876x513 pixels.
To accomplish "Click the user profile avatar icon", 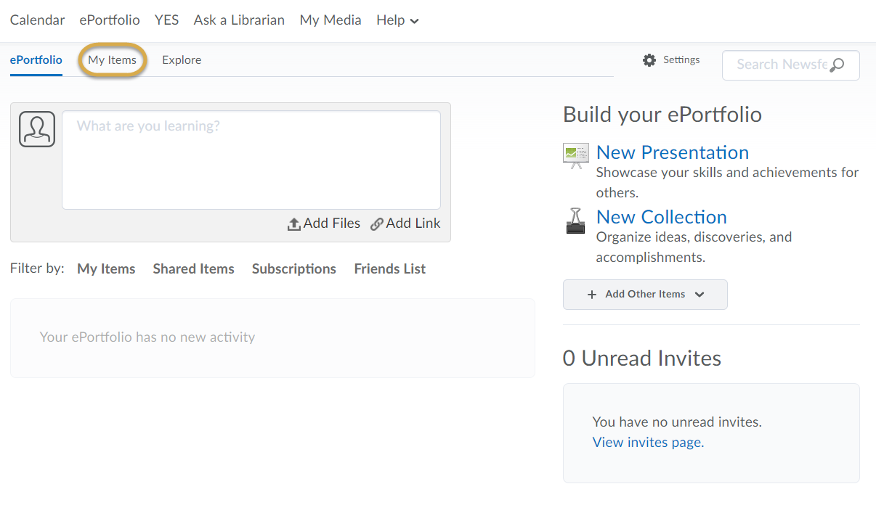I will click(x=37, y=129).
